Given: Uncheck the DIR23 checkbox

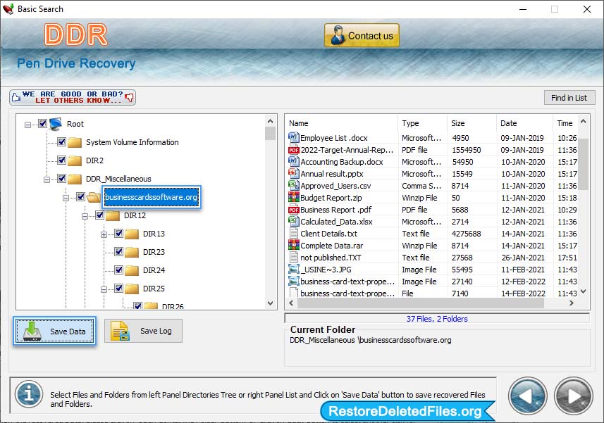Looking at the screenshot, I should [x=118, y=251].
